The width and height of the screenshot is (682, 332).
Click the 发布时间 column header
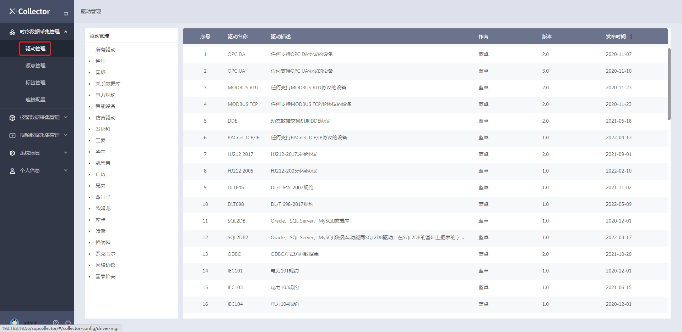[x=616, y=36]
